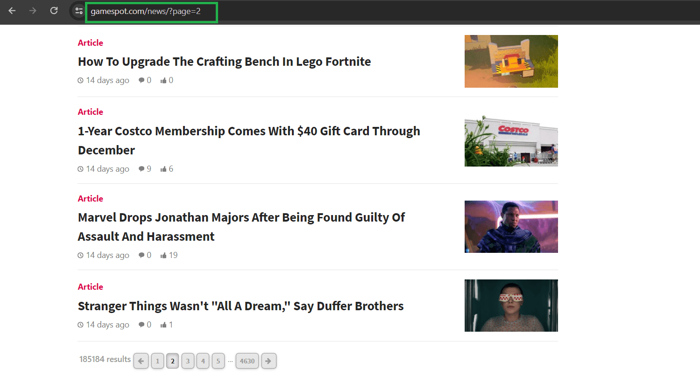This screenshot has width=700, height=390.
Task: Click the clock icon on the Lego Fortnite article
Action: click(80, 80)
